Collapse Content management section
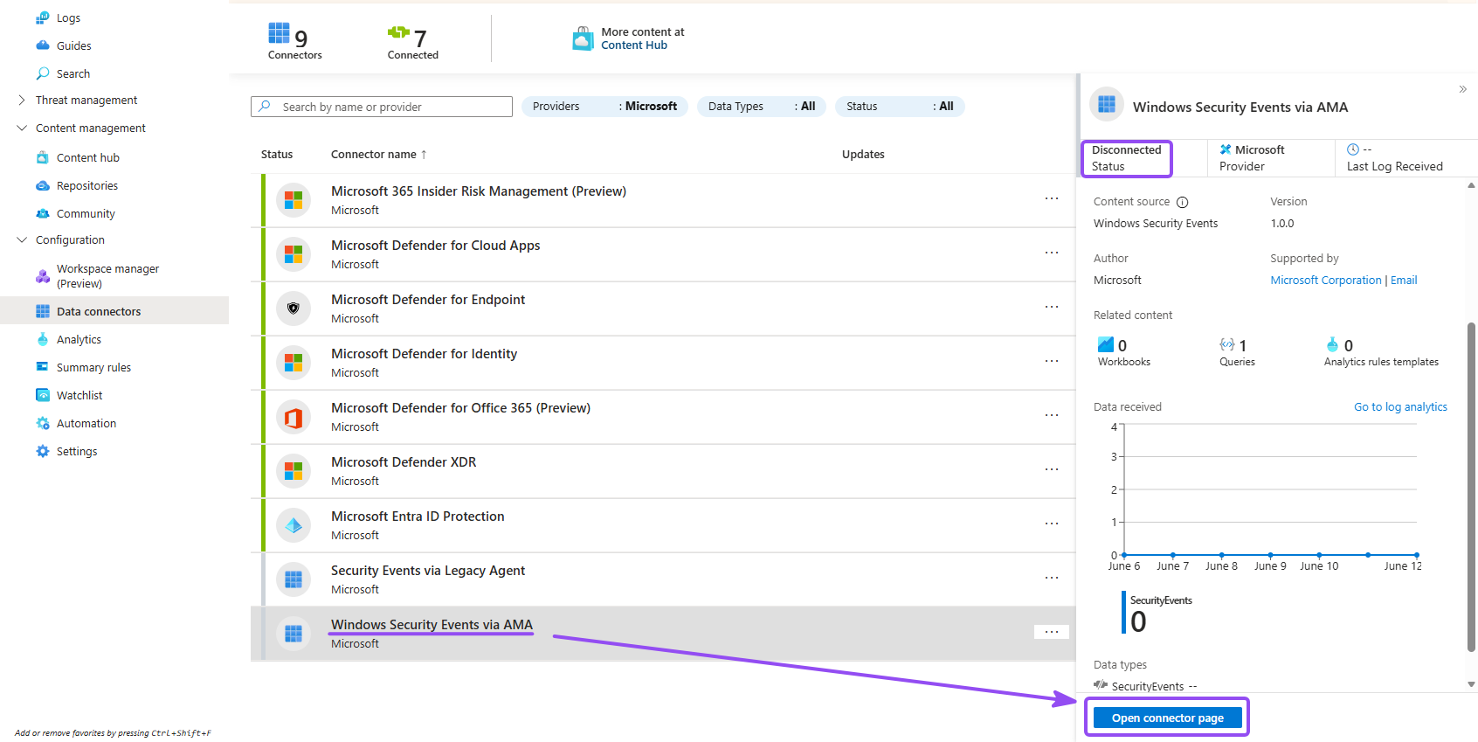 point(22,128)
